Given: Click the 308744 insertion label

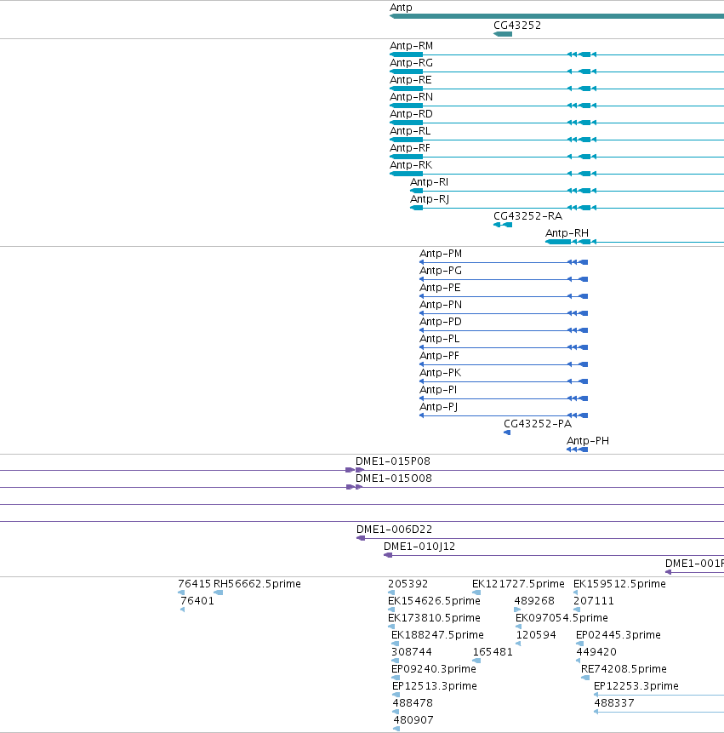Looking at the screenshot, I should pos(412,651).
